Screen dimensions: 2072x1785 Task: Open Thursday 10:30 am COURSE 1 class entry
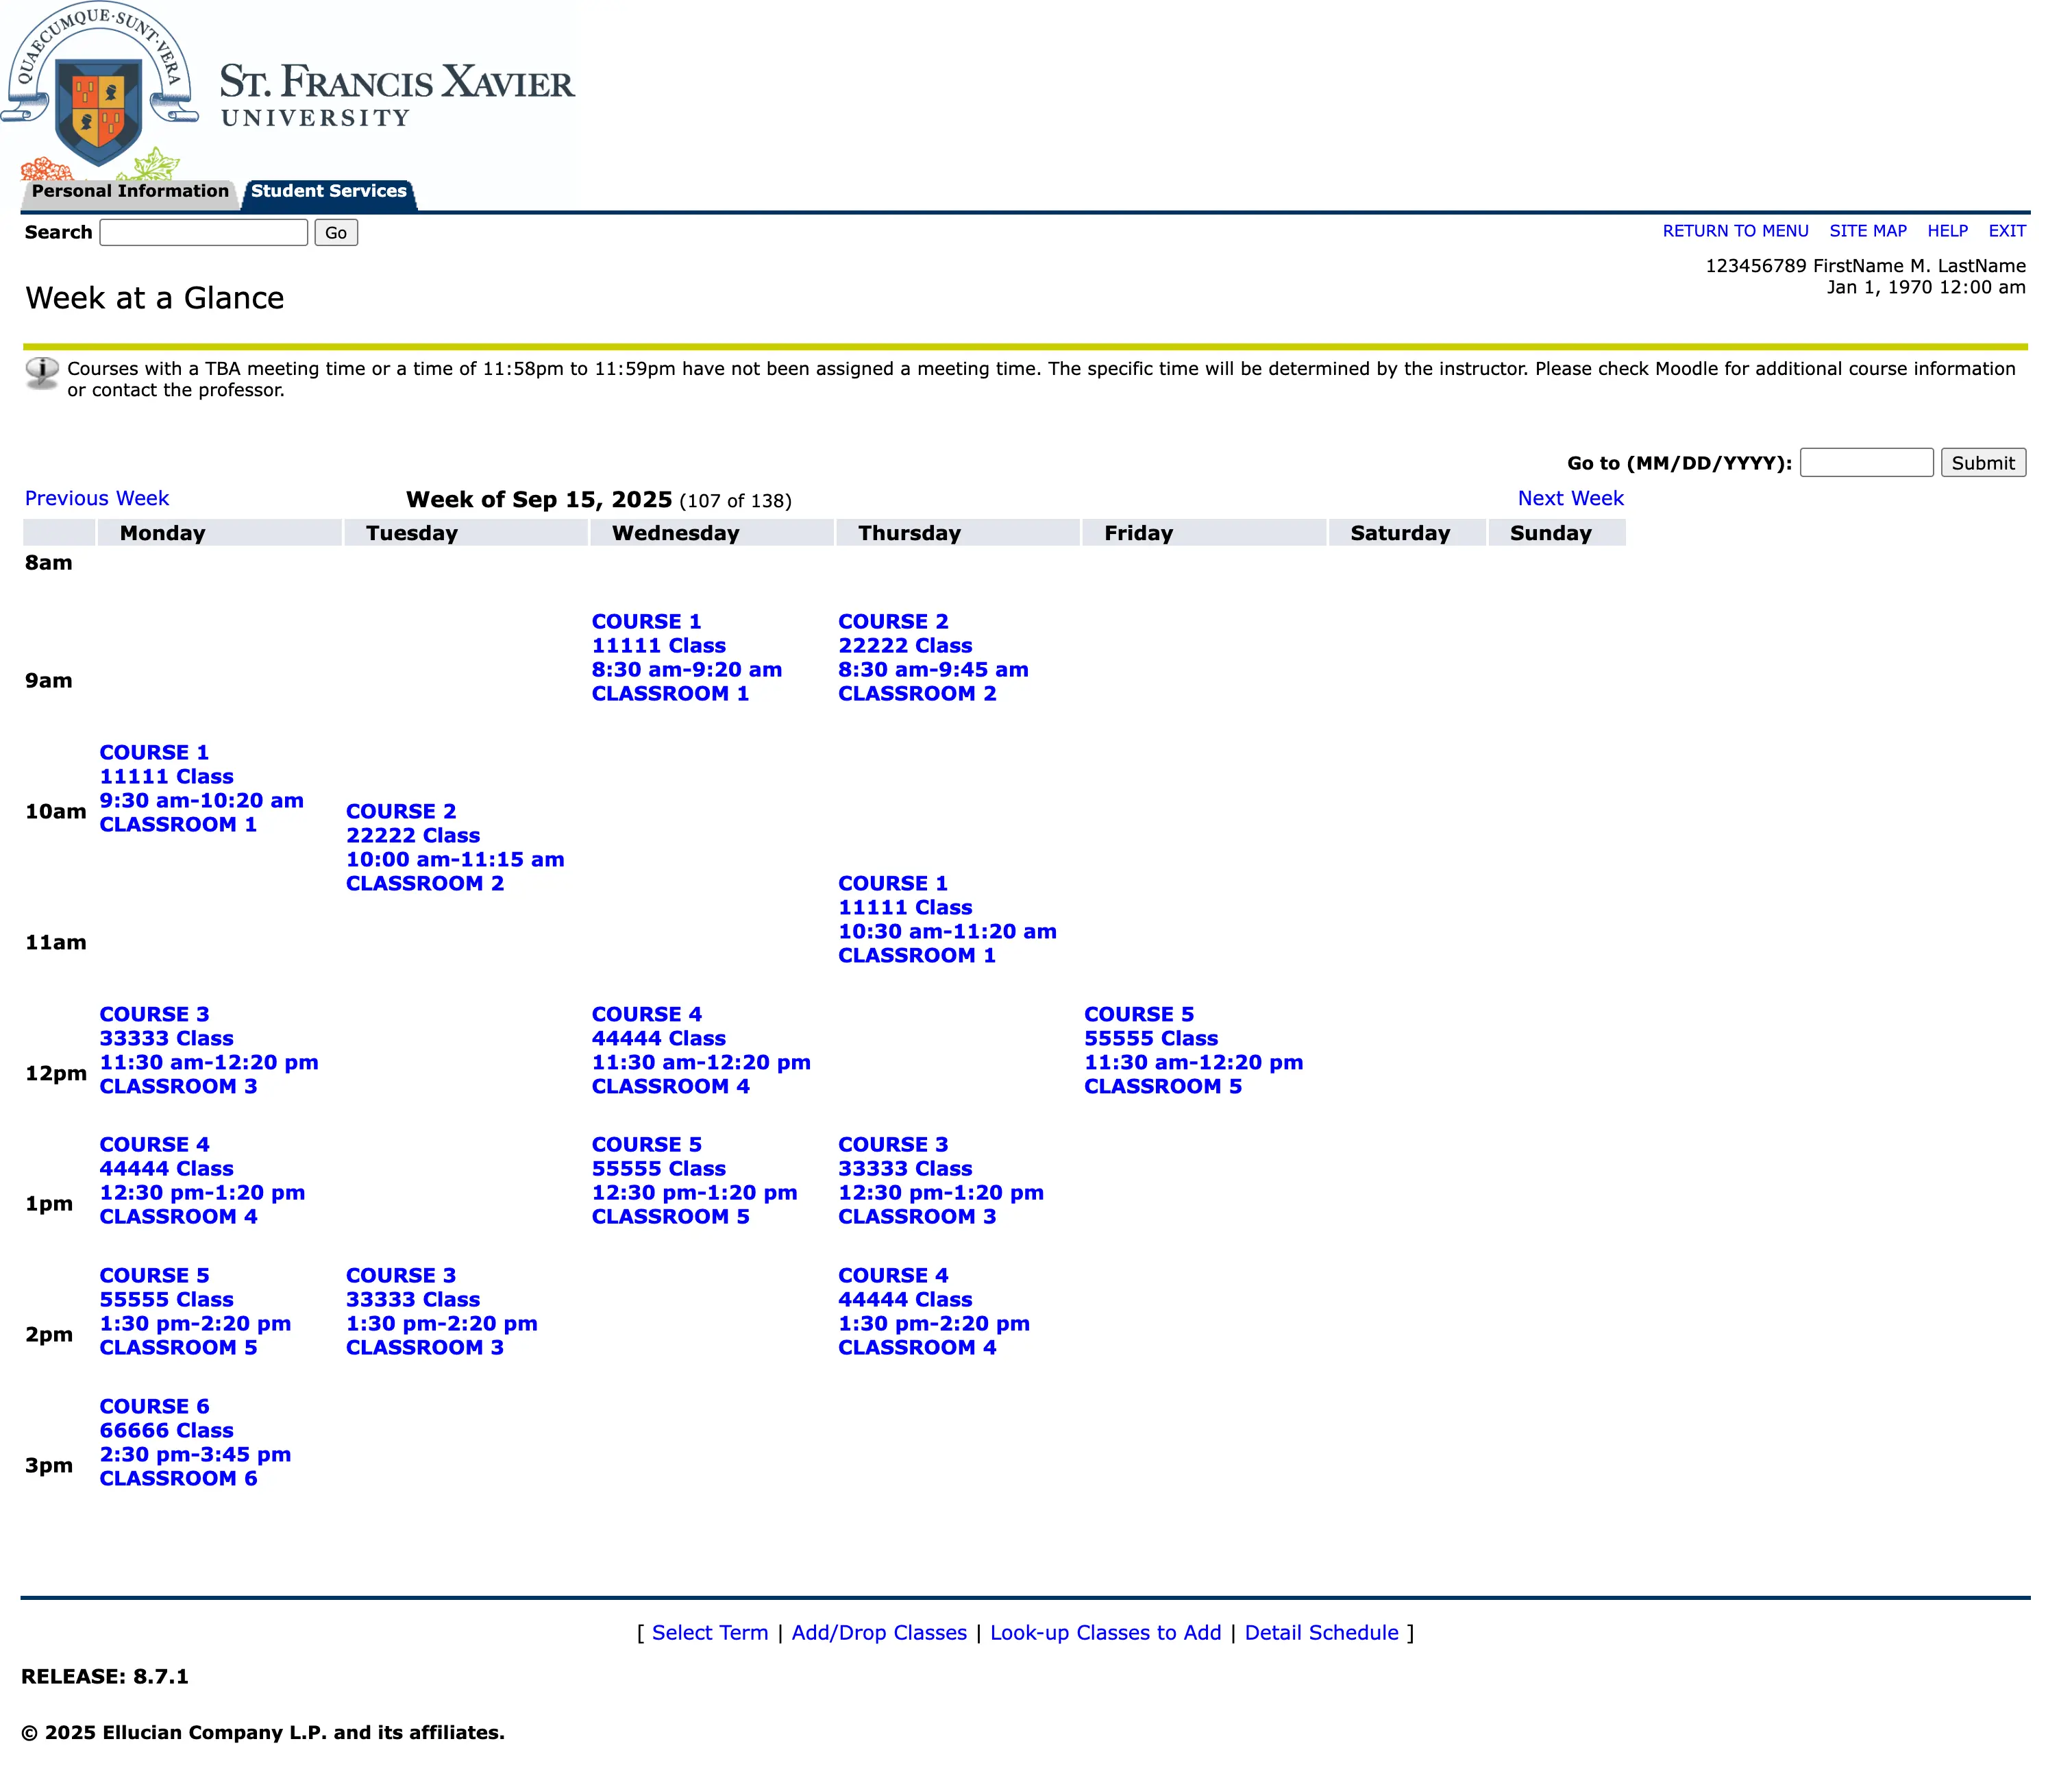tap(947, 919)
